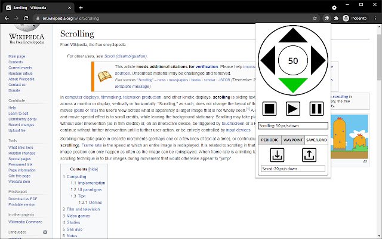Click What links here

click(21, 148)
